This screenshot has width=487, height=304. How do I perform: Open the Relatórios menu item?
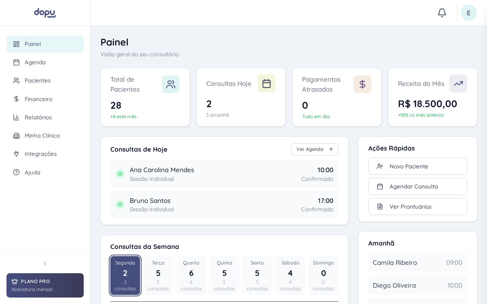[45, 117]
